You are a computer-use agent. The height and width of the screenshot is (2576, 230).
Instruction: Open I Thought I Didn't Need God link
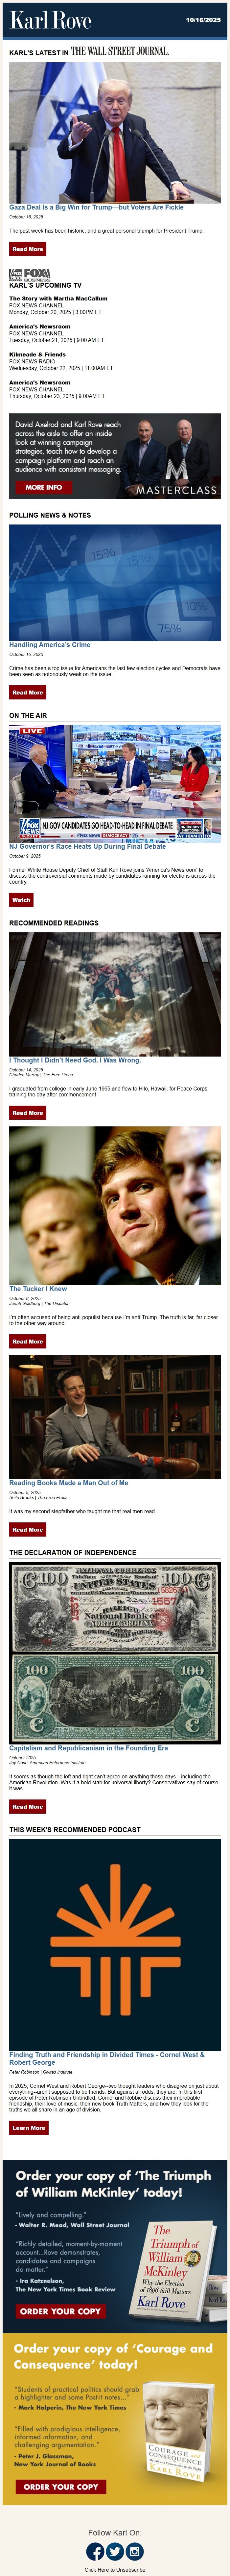75,1060
